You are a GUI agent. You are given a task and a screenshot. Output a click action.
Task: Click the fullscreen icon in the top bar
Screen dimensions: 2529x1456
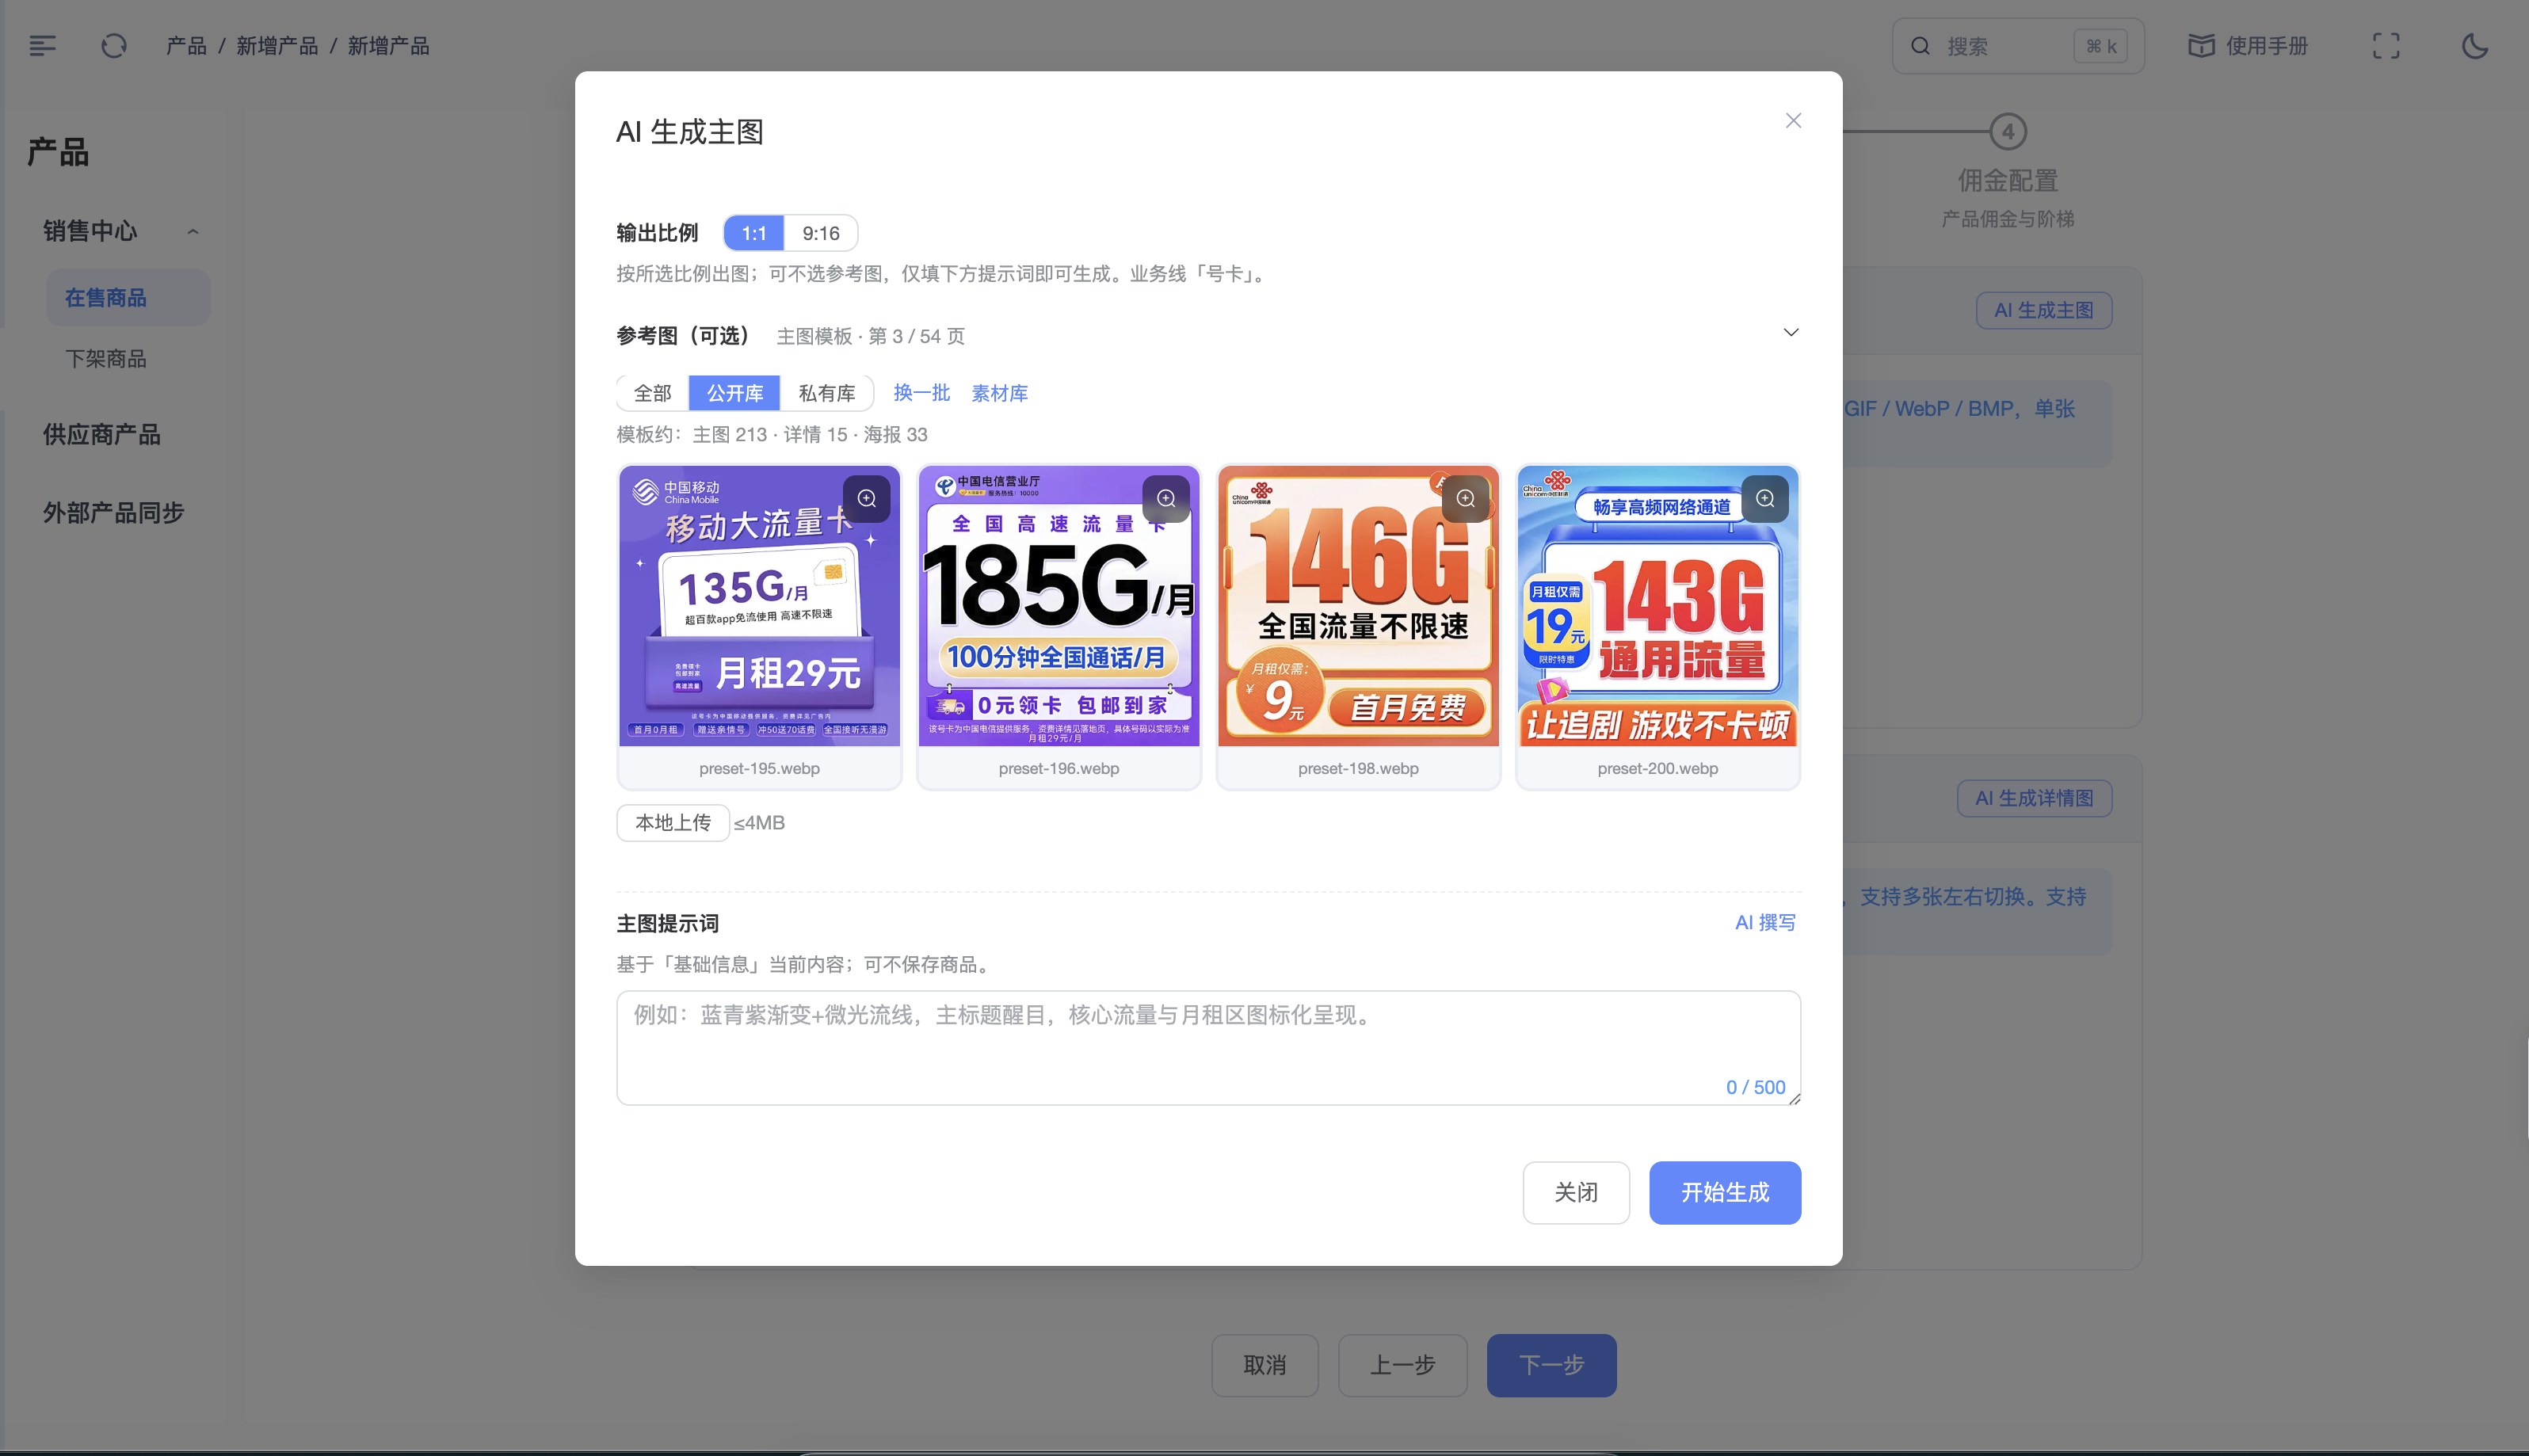[2386, 45]
